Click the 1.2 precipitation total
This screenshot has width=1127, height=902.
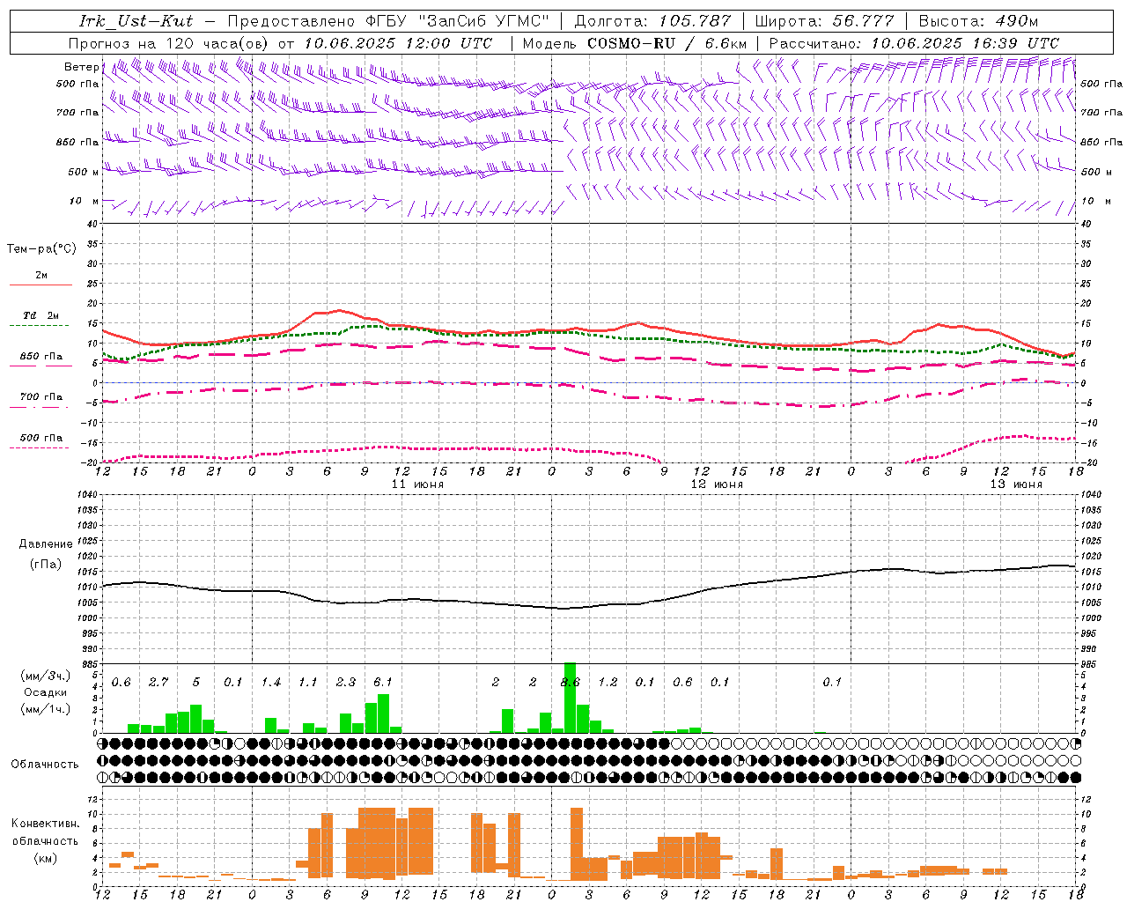(608, 682)
